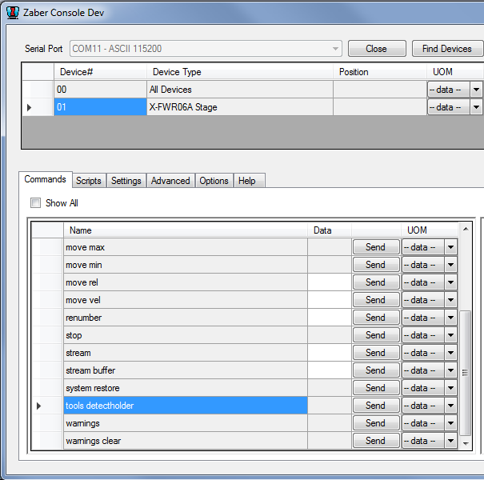Viewport: 484px width, 480px height.
Task: Click row header arrow for device 01
Action: click(x=29, y=107)
